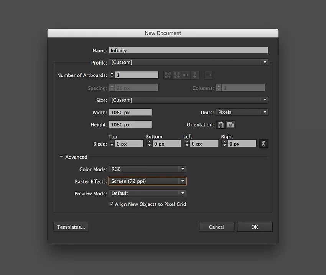Select the Arrange by Row artboard layout icon

pos(186,75)
